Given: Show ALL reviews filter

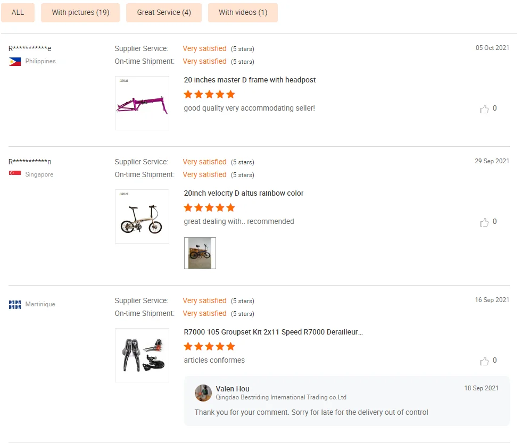Looking at the screenshot, I should 18,13.
